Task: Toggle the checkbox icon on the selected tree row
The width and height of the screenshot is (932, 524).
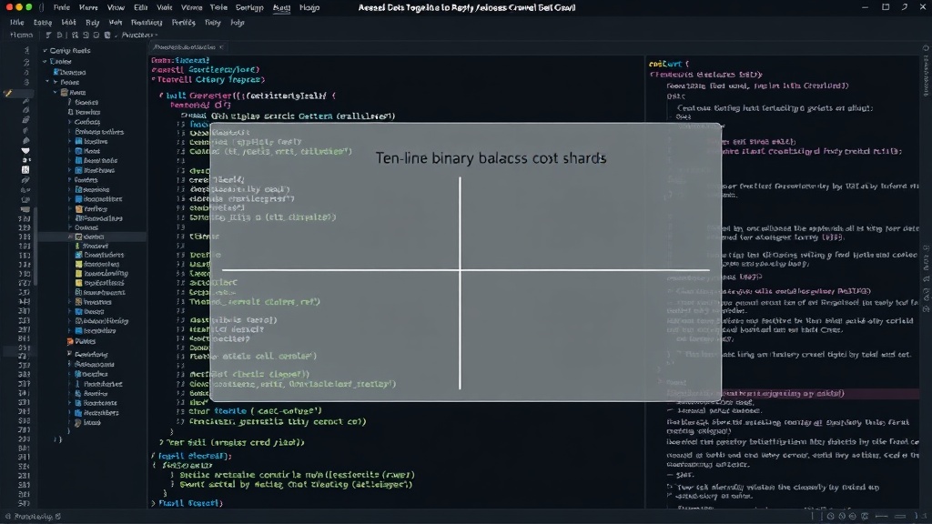Action: (78, 237)
